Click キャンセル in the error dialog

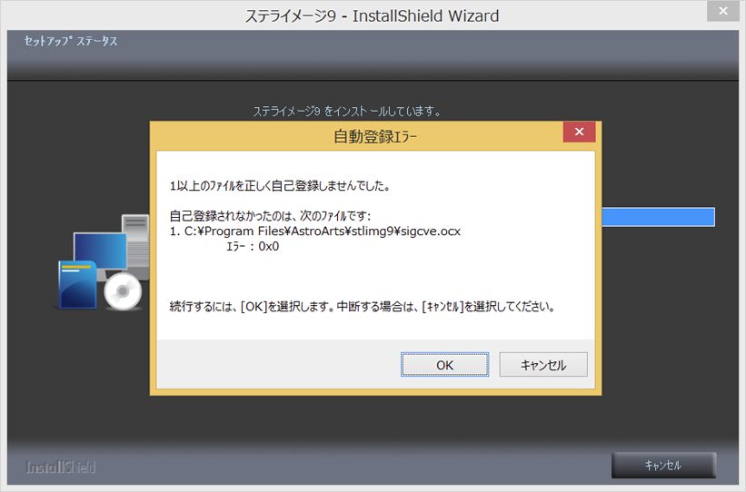(x=542, y=365)
